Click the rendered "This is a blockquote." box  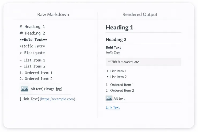[143, 62]
